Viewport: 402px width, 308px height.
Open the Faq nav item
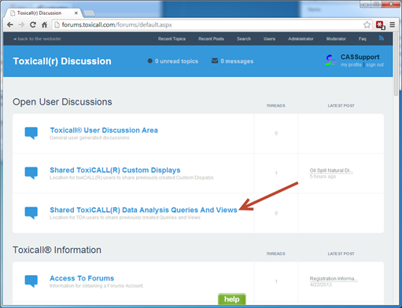pyautogui.click(x=363, y=38)
